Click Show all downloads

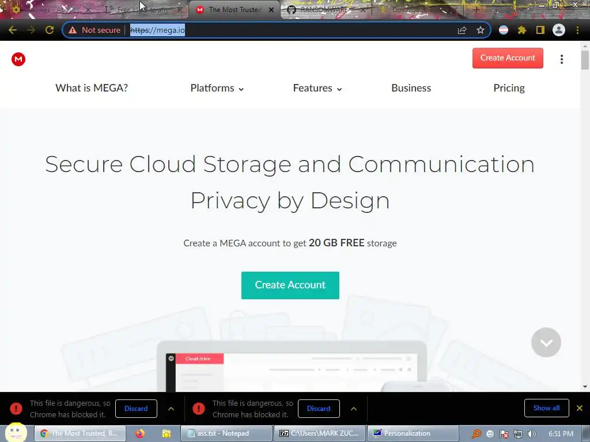point(546,408)
